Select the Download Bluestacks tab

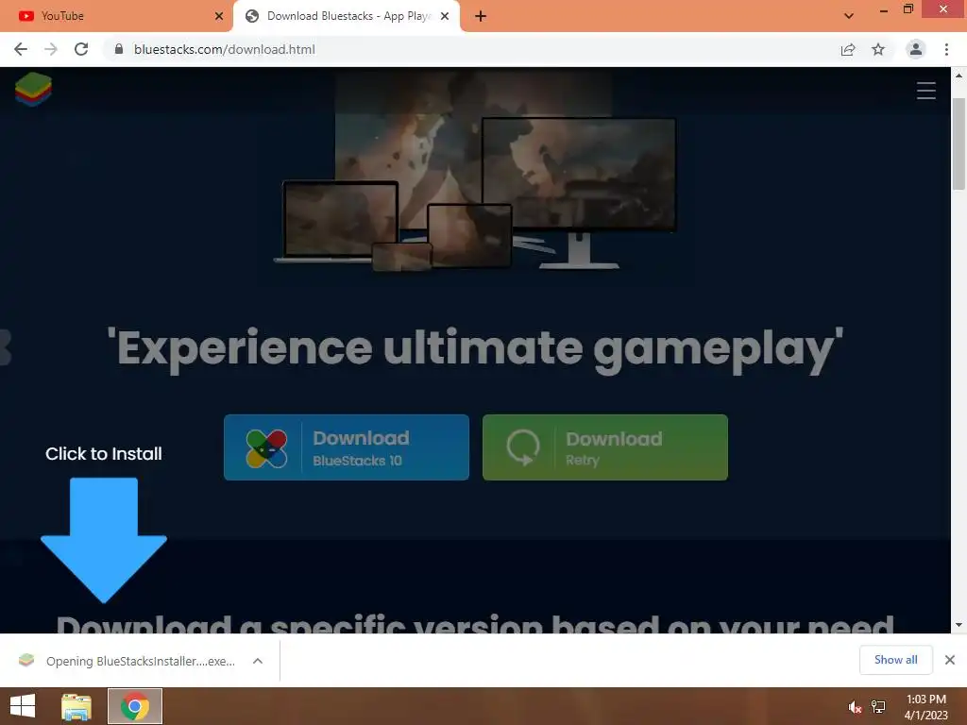pyautogui.click(x=347, y=16)
